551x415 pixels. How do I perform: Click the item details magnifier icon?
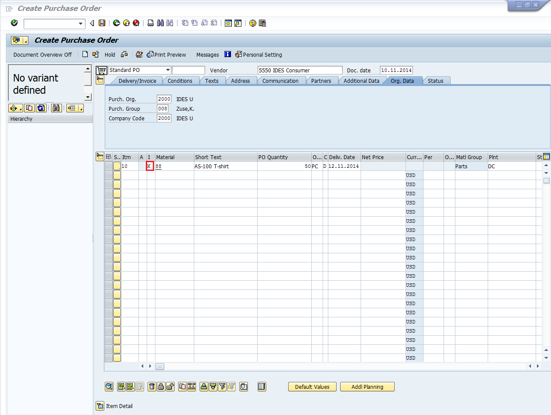109,386
